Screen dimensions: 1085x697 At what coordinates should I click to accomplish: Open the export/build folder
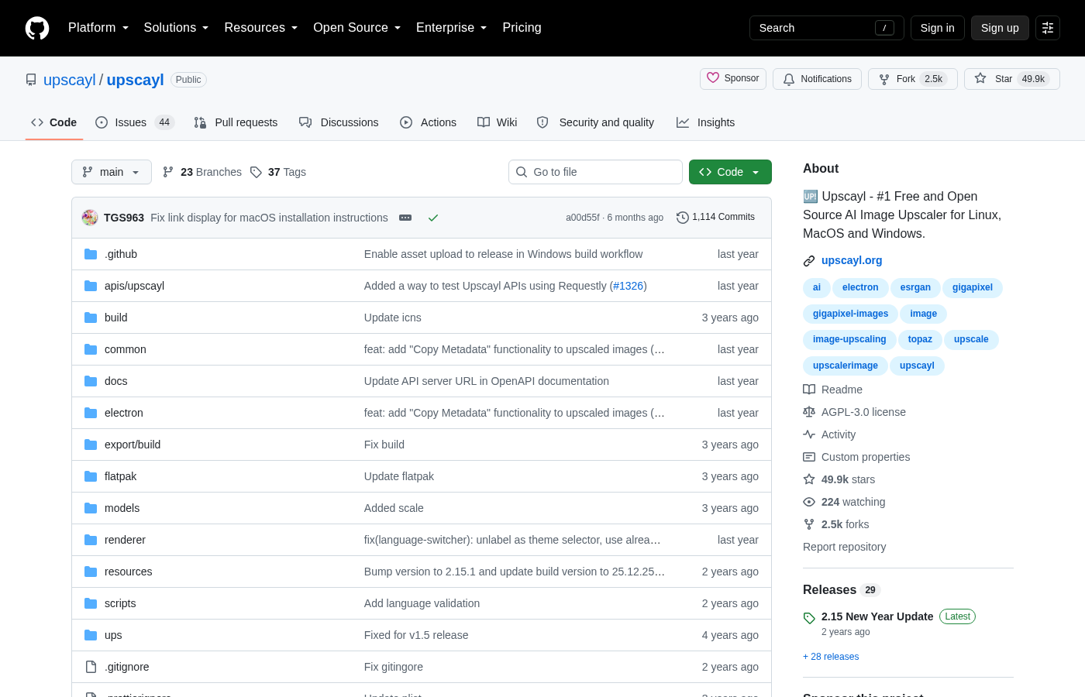[133, 445]
